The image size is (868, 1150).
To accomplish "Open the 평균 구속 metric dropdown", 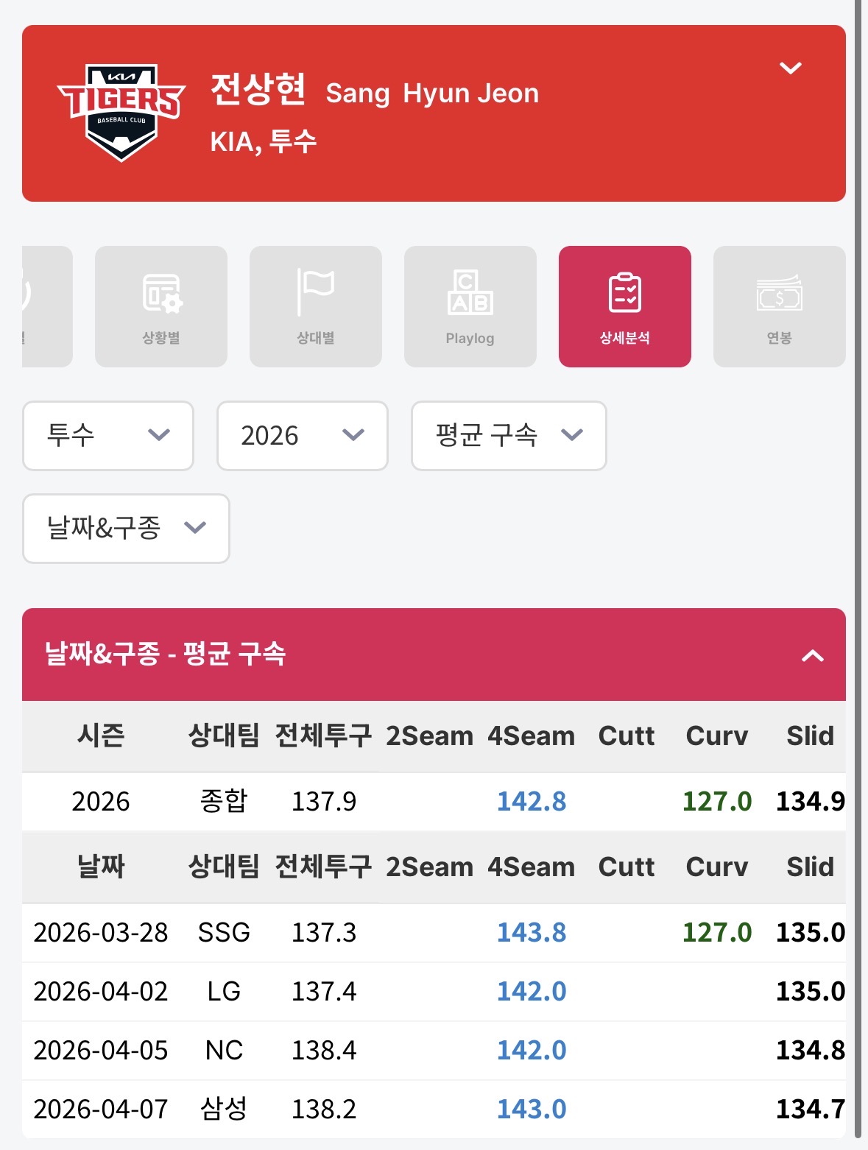I will point(508,435).
